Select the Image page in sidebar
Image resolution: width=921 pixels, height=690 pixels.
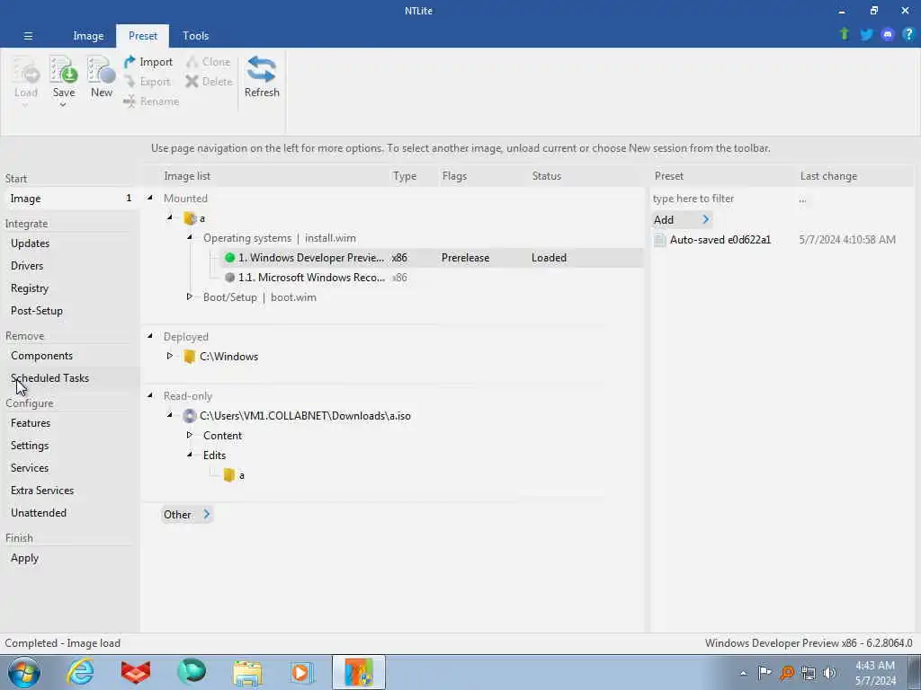(x=70, y=199)
